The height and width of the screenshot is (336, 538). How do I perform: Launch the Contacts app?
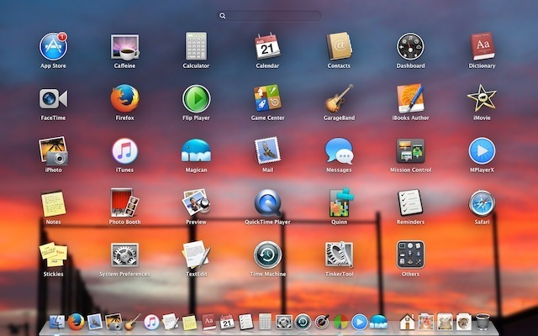339,46
